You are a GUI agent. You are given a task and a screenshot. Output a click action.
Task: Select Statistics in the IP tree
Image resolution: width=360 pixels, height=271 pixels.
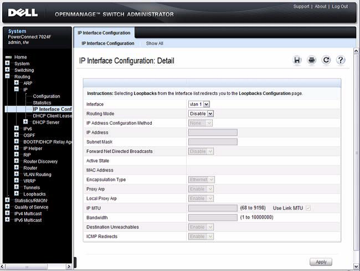tap(42, 103)
